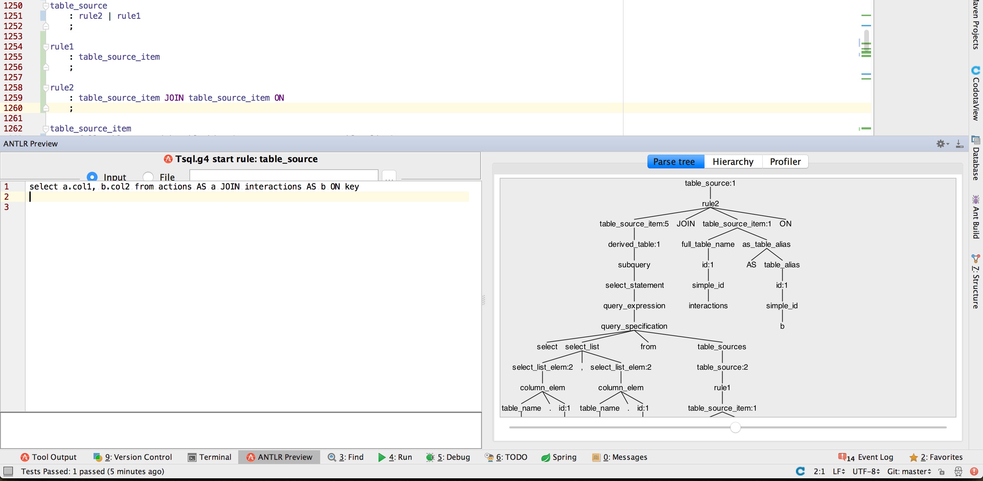The height and width of the screenshot is (481, 983).
Task: Select the Input radio button
Action: coord(93,176)
